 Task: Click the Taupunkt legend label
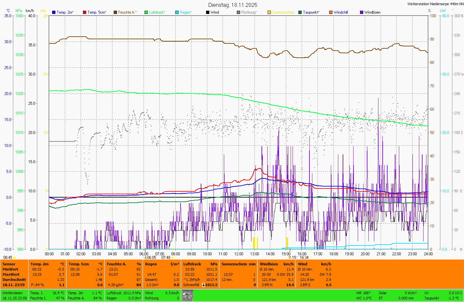[x=311, y=12]
